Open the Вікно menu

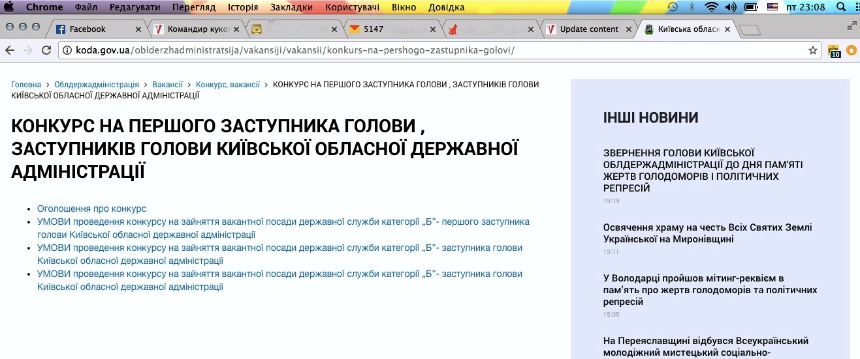(404, 7)
